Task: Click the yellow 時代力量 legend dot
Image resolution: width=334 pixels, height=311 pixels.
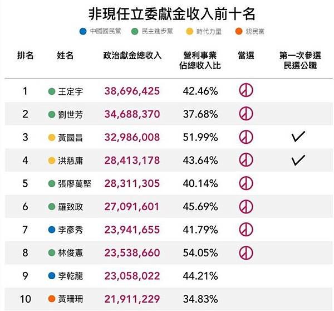Action: click(x=189, y=32)
